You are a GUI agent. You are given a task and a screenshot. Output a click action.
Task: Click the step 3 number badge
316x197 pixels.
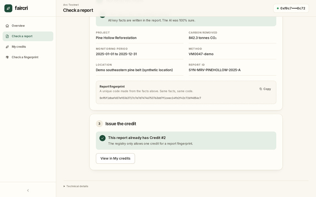(99, 124)
